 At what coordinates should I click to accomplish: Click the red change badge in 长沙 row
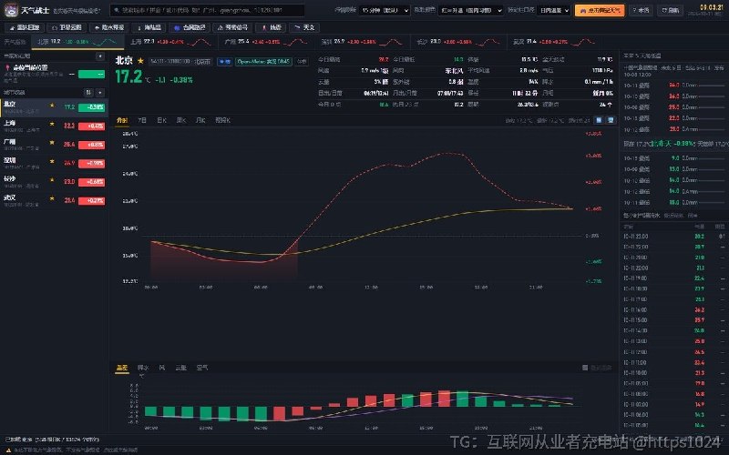(92, 182)
